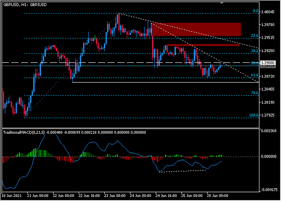The width and height of the screenshot is (281, 201).
Task: Click the 1.40045 price axis value
Action: coord(268,12)
